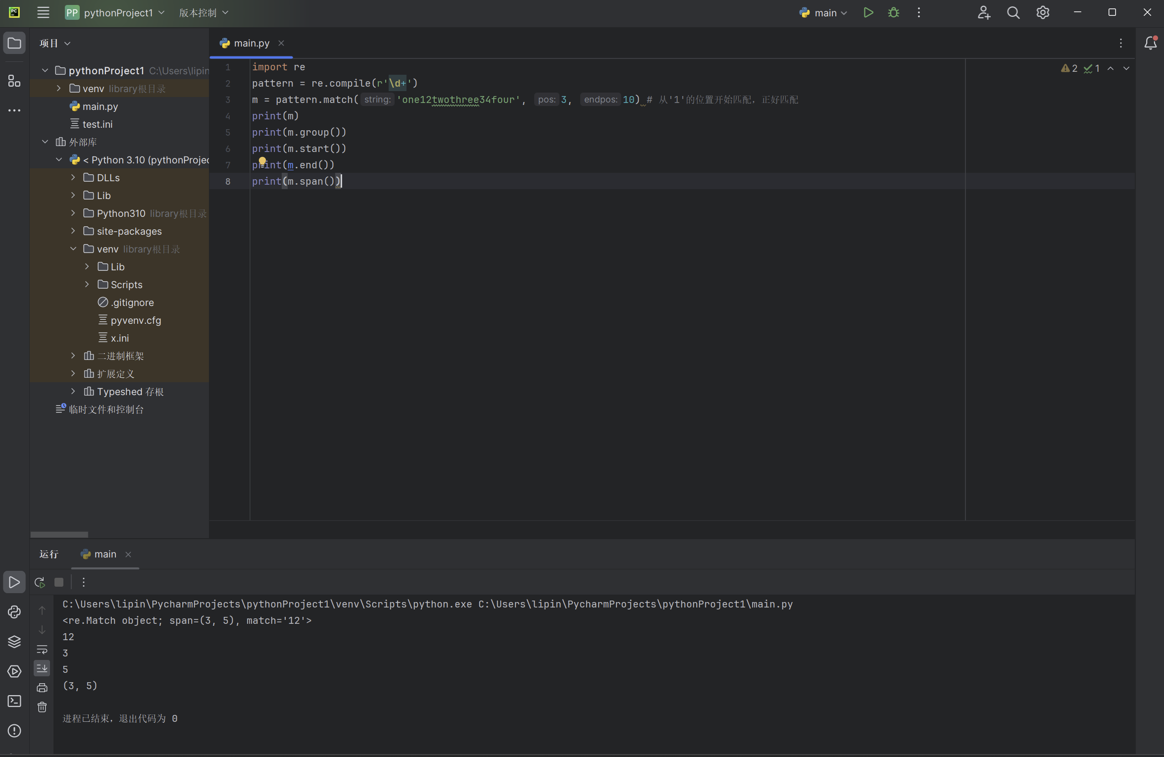
Task: Go to next highlighted error arrow
Action: 1126,68
